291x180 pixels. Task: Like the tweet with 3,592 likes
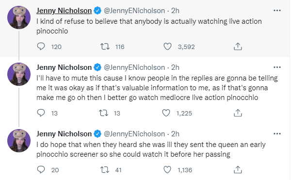[x=167, y=47]
